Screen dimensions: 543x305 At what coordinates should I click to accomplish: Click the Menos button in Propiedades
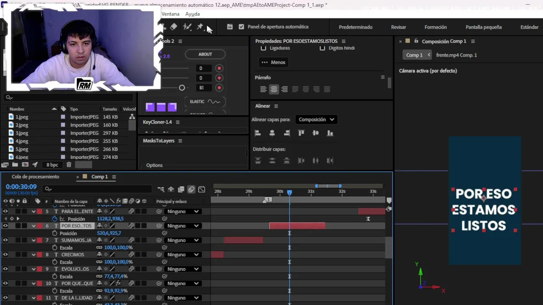tap(274, 62)
